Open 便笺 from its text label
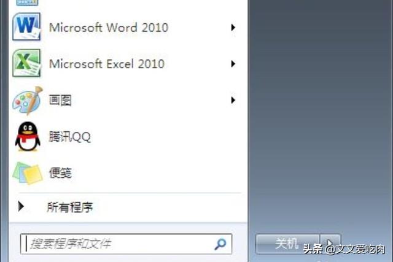Viewport: 393px width, 262px height. [x=60, y=173]
